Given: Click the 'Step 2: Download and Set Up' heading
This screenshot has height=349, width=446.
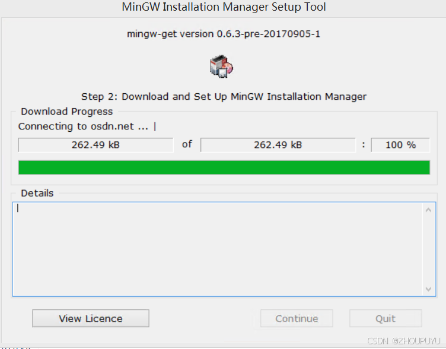Looking at the screenshot, I should click(224, 97).
